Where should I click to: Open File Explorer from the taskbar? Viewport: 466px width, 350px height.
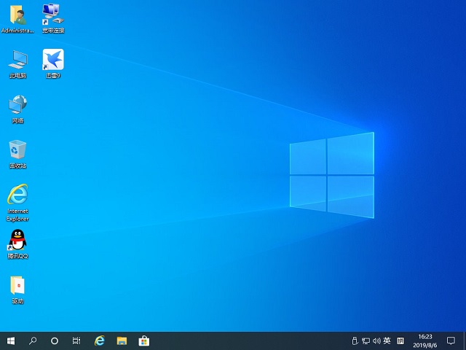[122, 341]
